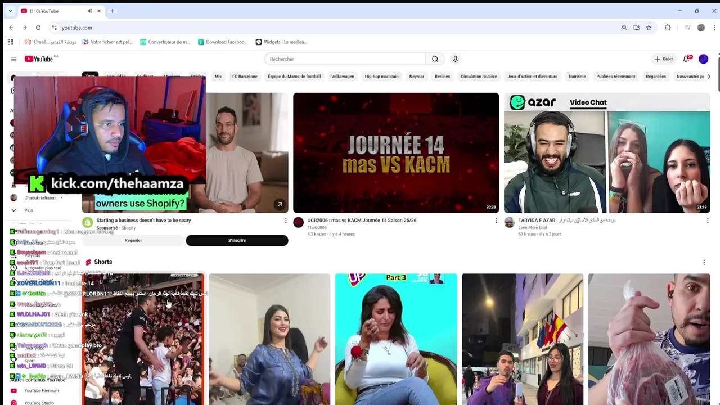Select the Hip-hop marocain chip
This screenshot has height=405, width=720.
point(381,76)
